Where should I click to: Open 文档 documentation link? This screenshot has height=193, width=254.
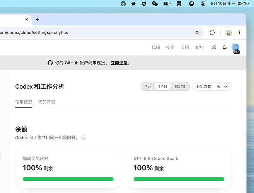199,47
